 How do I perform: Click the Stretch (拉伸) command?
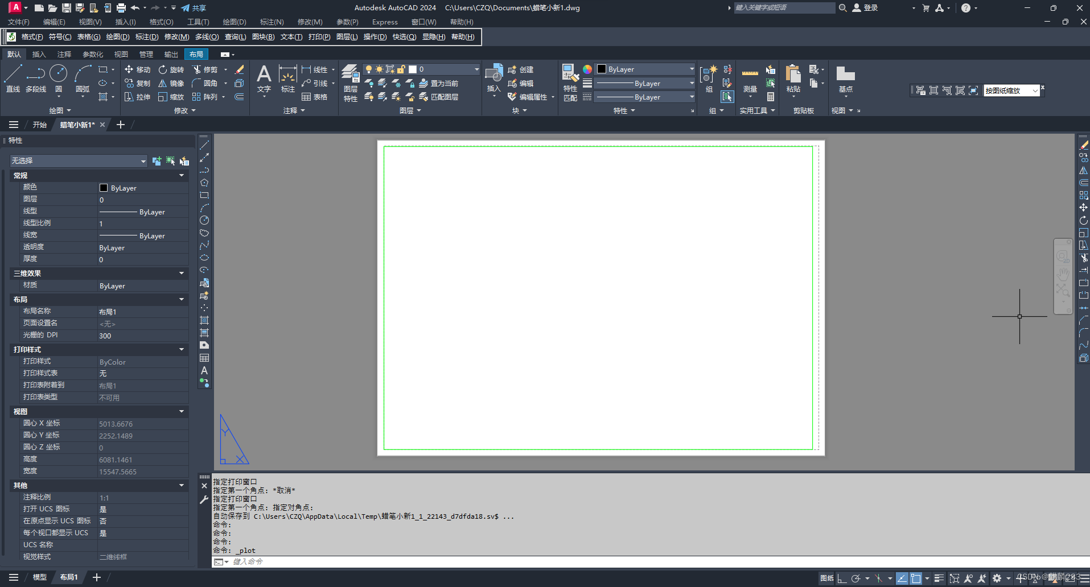[137, 97]
